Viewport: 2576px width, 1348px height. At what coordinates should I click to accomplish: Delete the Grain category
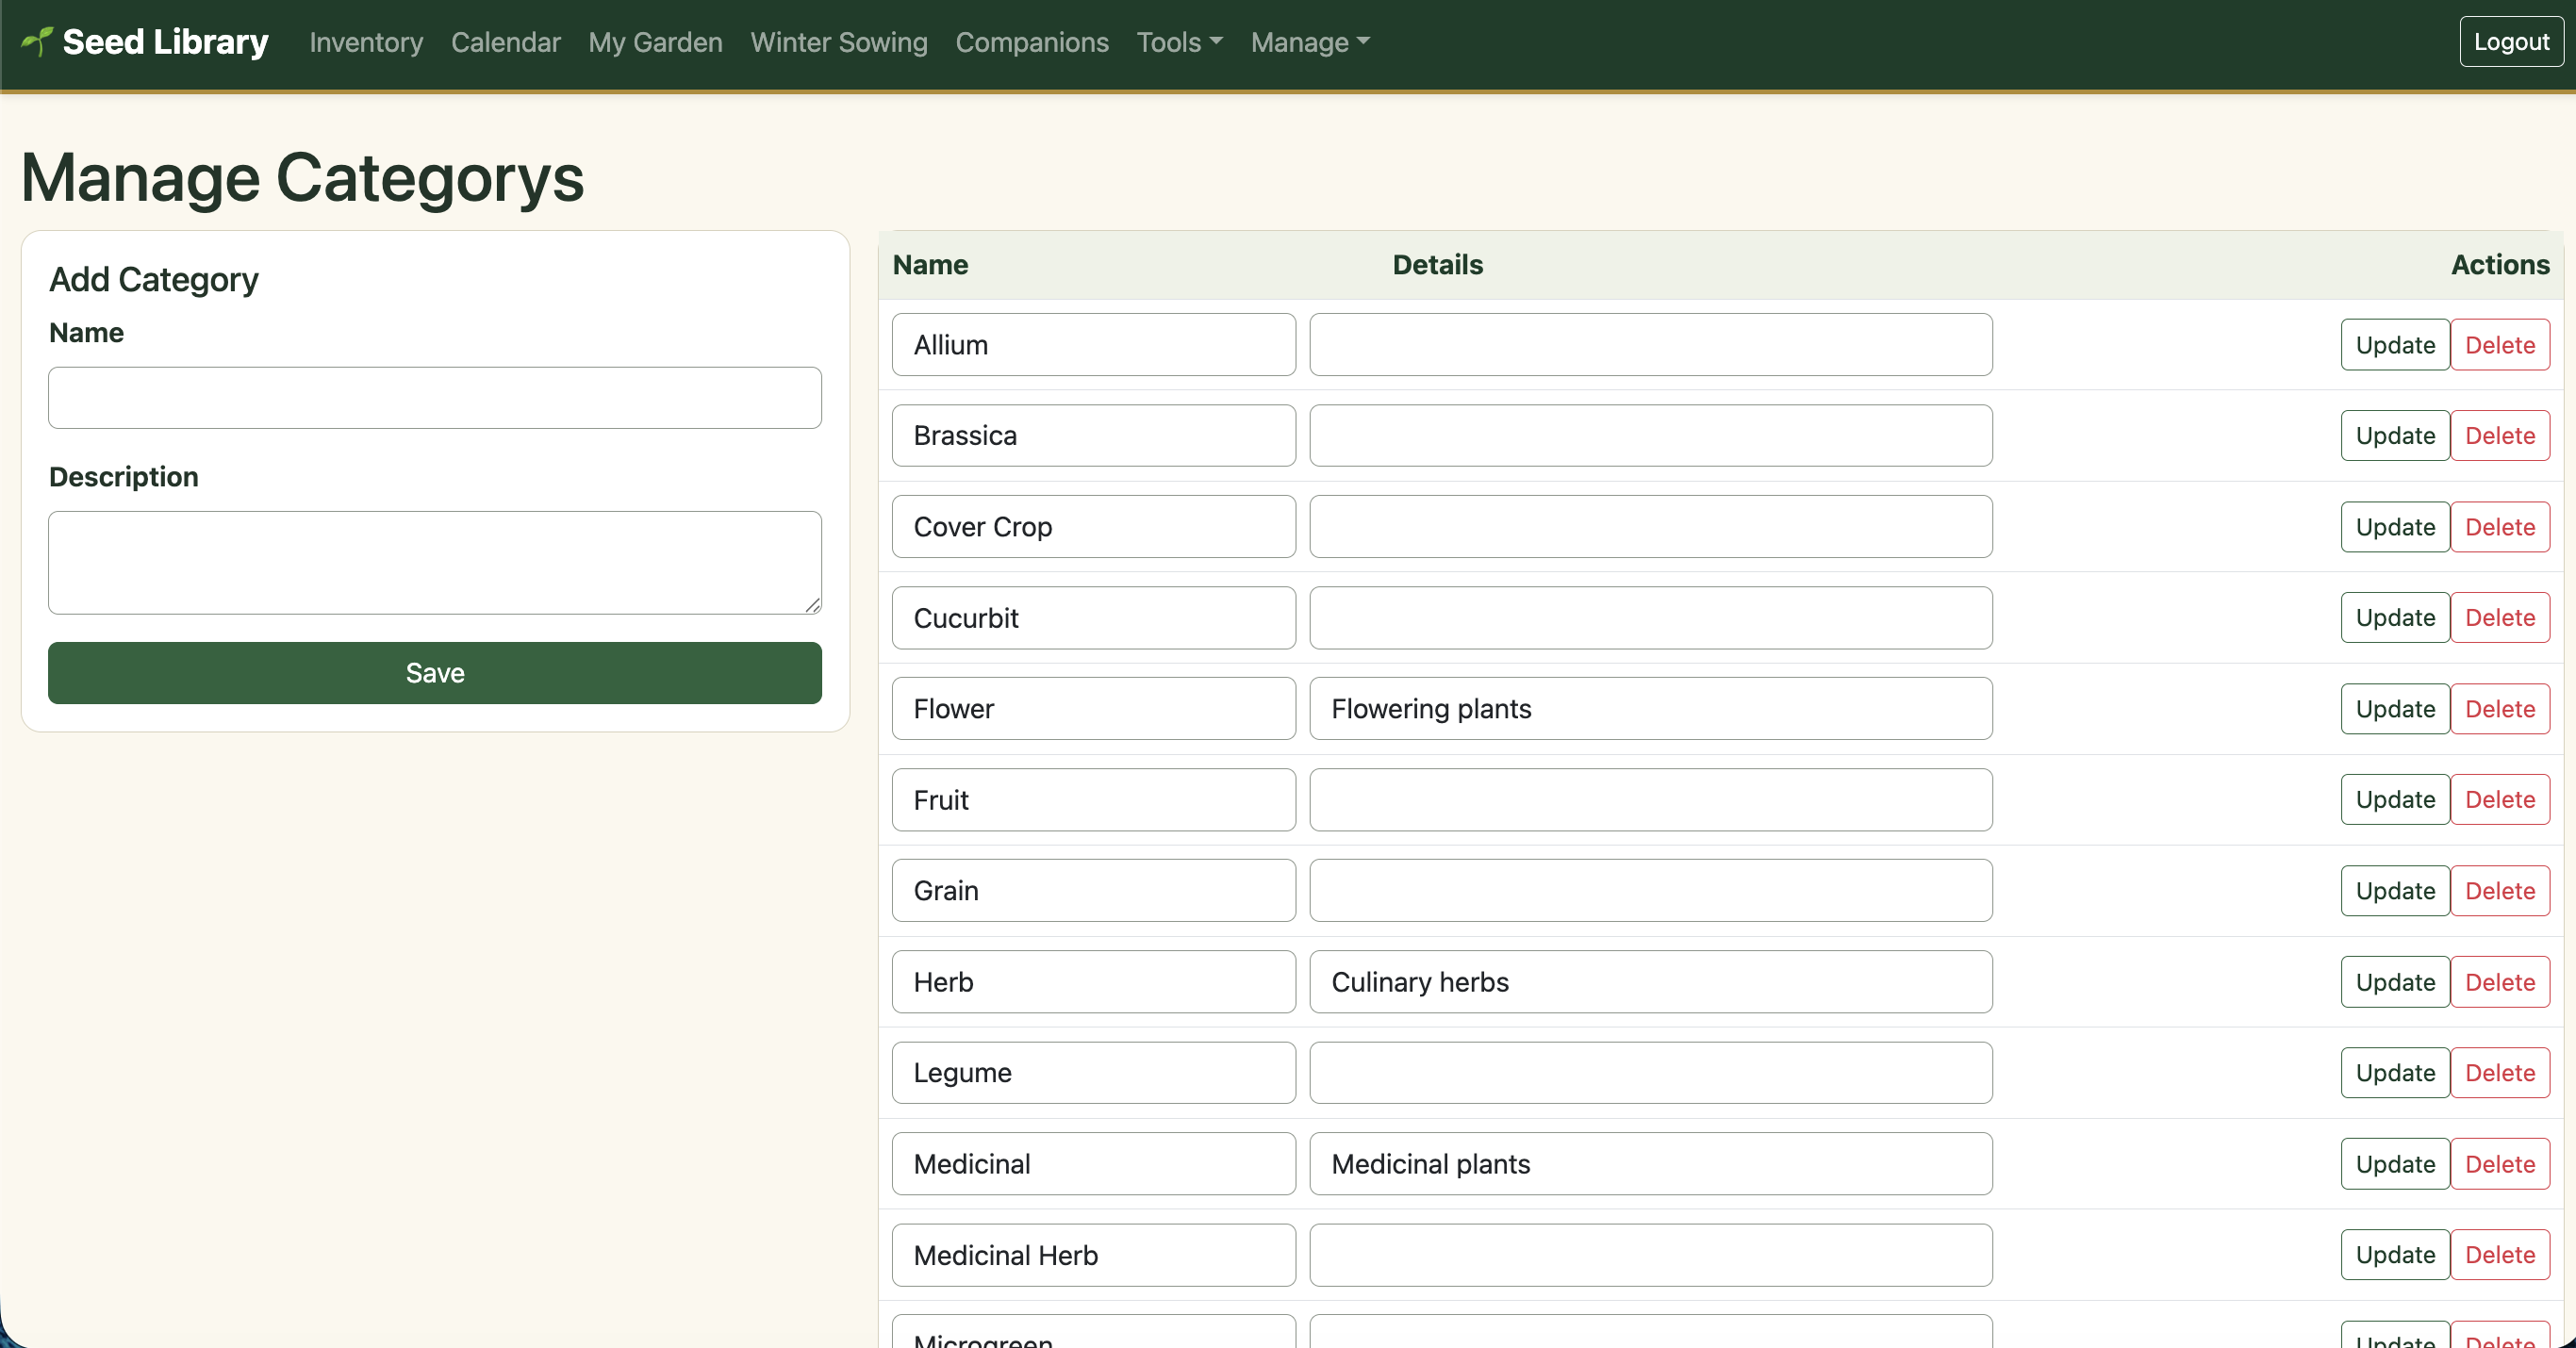point(2500,891)
